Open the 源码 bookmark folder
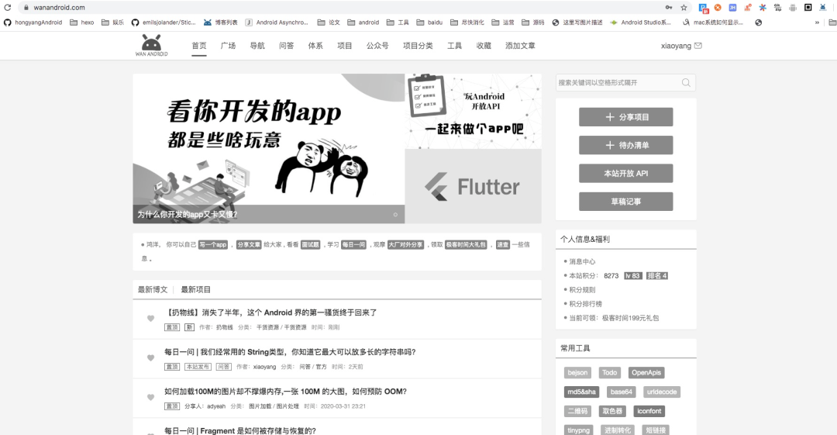 (532, 22)
